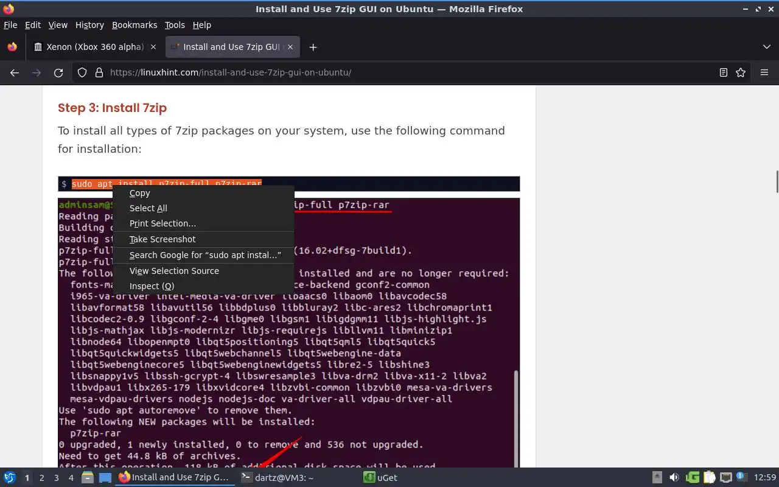Switch to dartz@VM3 terminal taskbar button
The image size is (779, 487).
point(297,478)
